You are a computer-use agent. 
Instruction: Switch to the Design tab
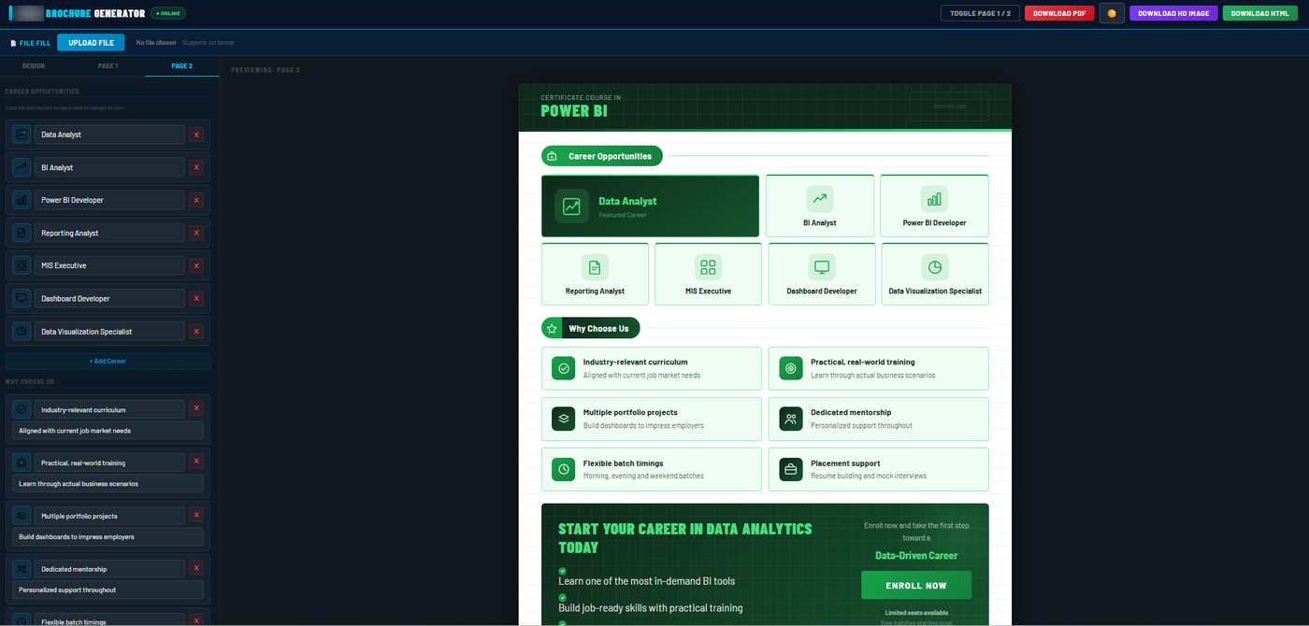pos(34,66)
